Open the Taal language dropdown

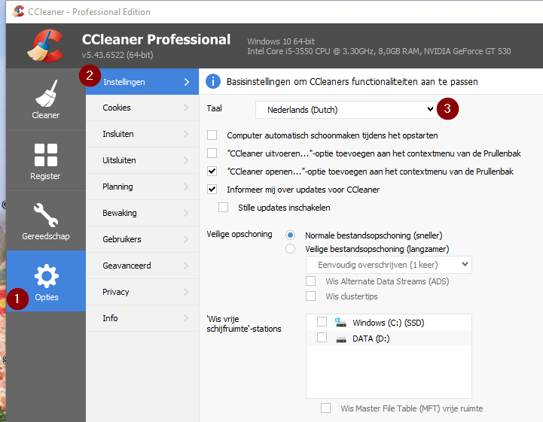coord(346,110)
